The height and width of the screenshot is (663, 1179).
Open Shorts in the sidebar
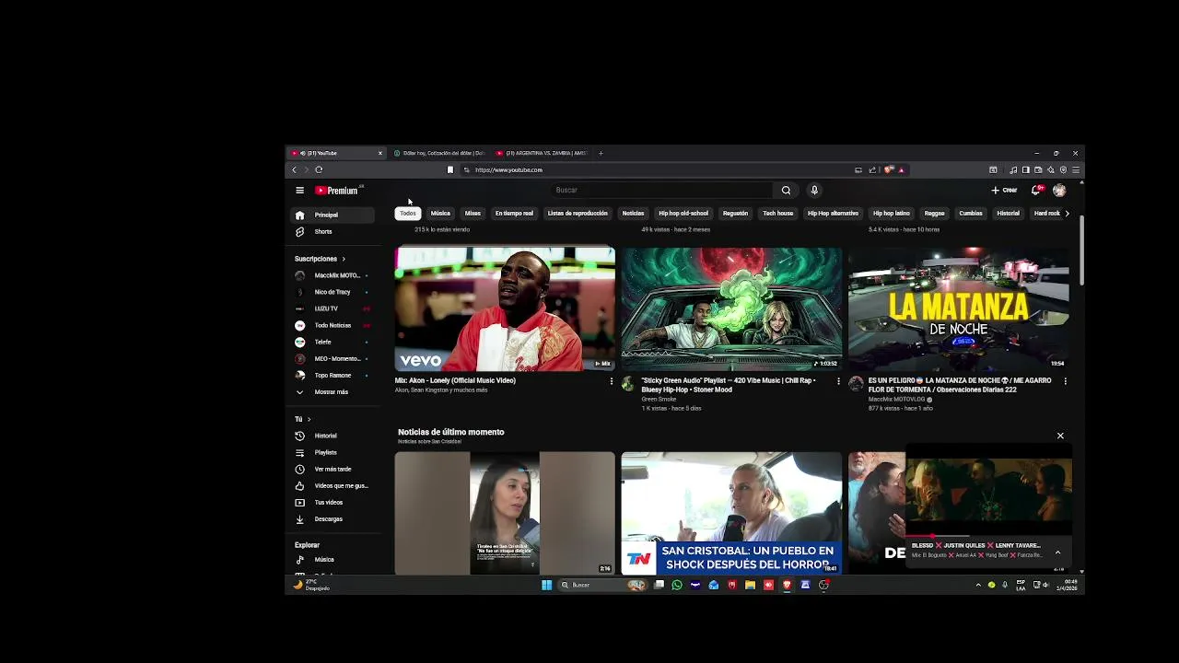(332, 231)
